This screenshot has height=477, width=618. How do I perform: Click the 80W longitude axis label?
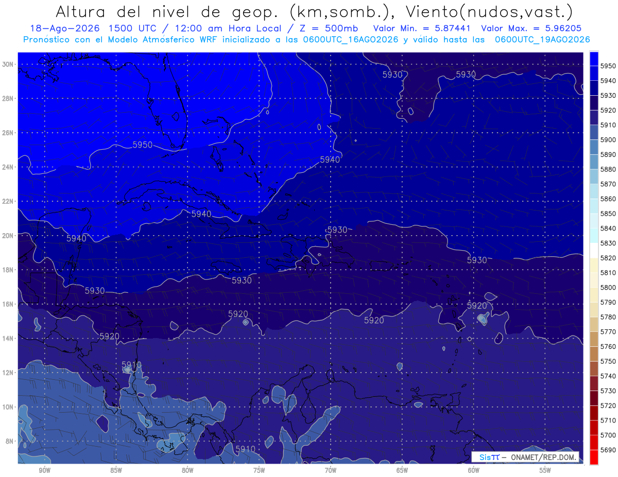pos(187,470)
